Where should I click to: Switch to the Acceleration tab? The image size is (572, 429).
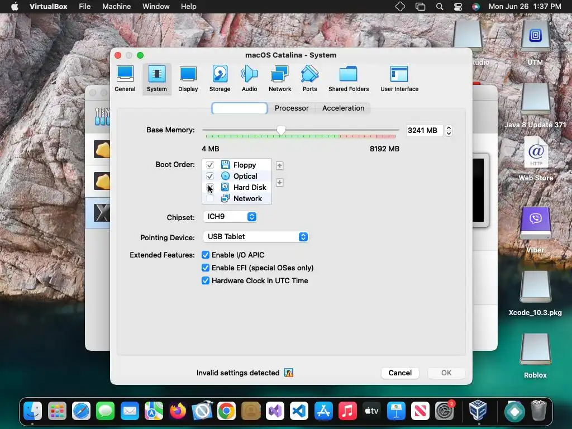(x=343, y=108)
